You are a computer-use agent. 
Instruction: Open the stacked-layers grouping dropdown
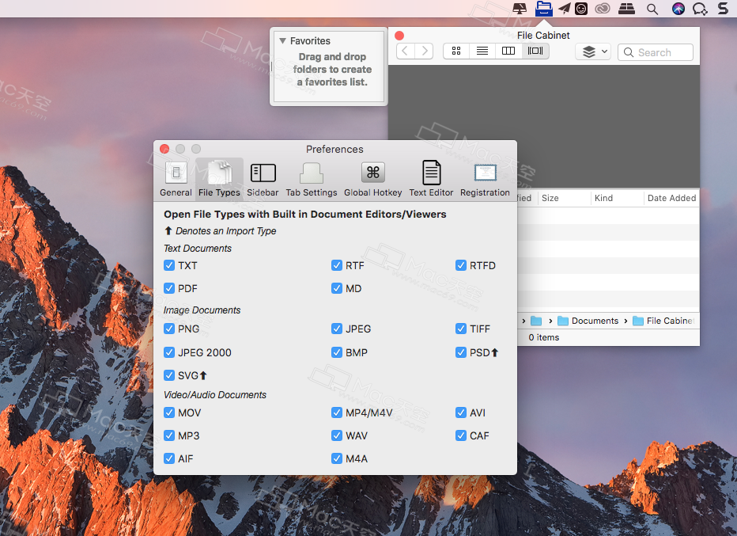(x=593, y=51)
